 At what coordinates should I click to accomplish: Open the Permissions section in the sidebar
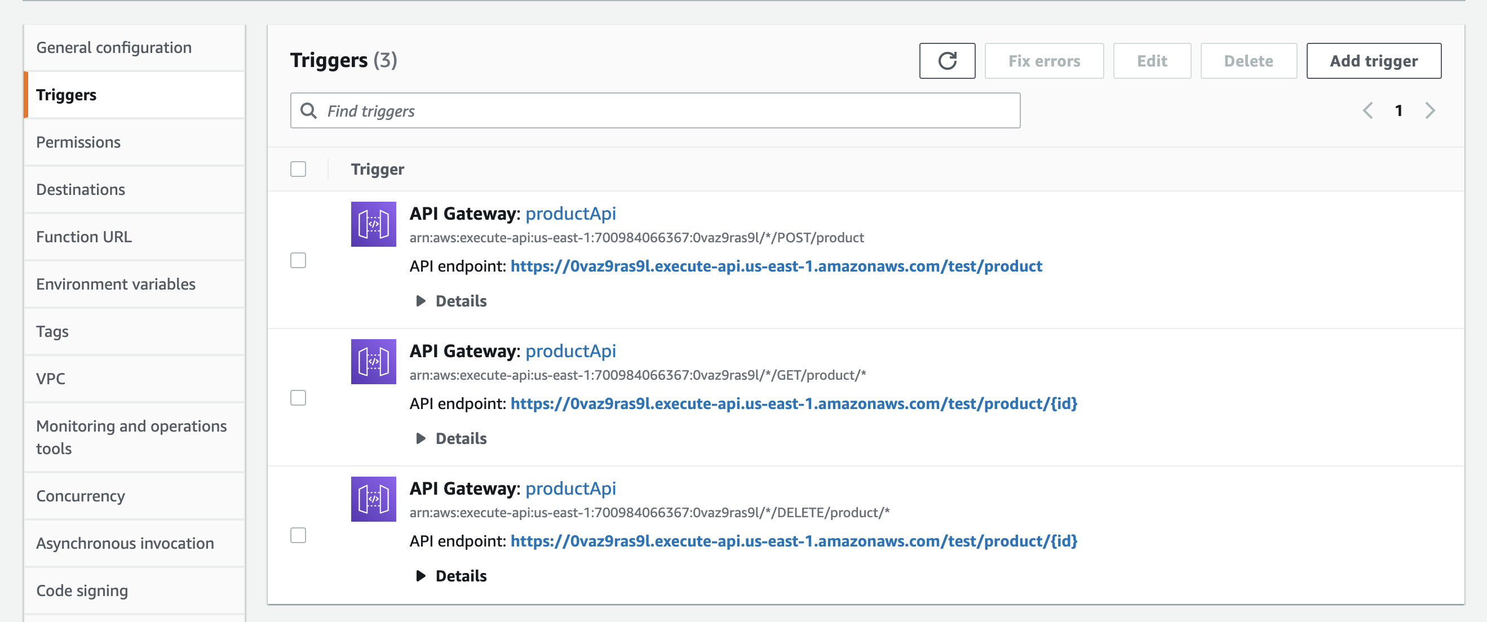[78, 142]
